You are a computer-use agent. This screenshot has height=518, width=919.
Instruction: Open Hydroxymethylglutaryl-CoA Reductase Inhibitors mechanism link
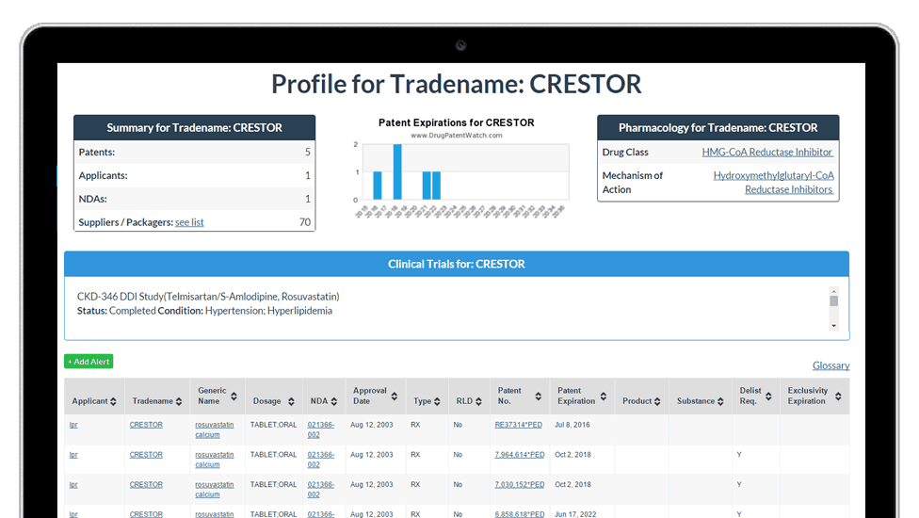click(x=774, y=182)
